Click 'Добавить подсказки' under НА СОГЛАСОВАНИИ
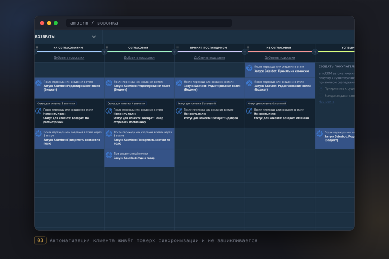Screen dimensions: 389x259 point(69,57)
